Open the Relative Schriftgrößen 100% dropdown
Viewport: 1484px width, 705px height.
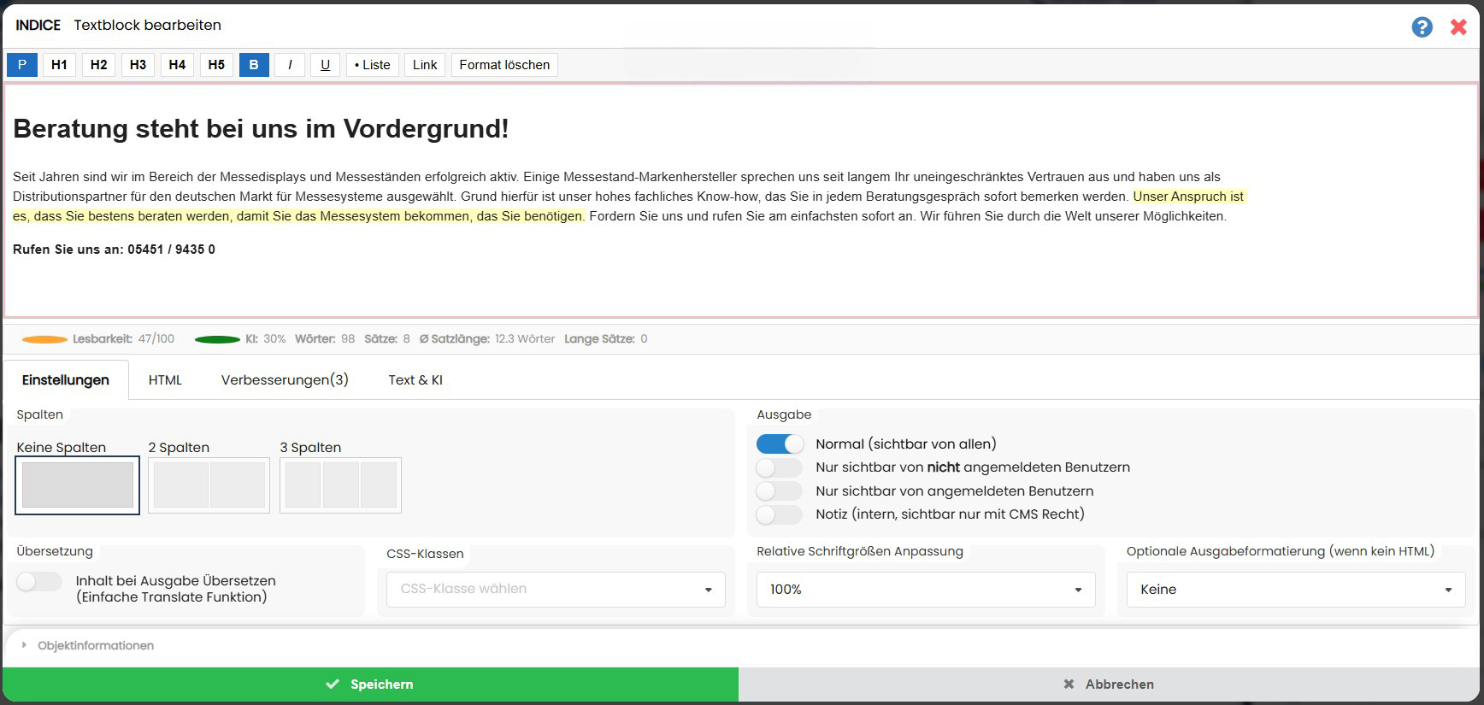[926, 590]
